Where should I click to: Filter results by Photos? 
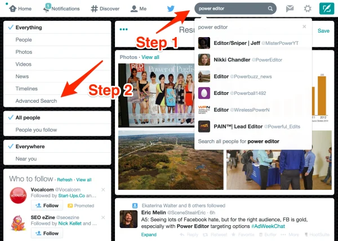(57, 52)
